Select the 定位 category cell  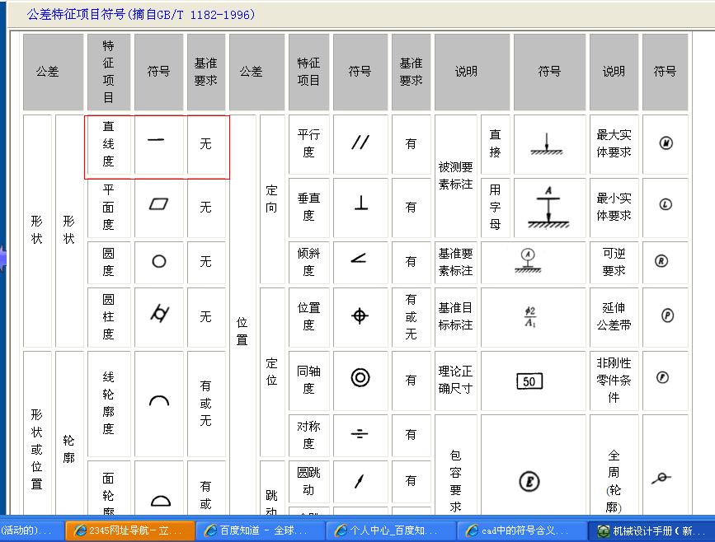click(x=272, y=371)
